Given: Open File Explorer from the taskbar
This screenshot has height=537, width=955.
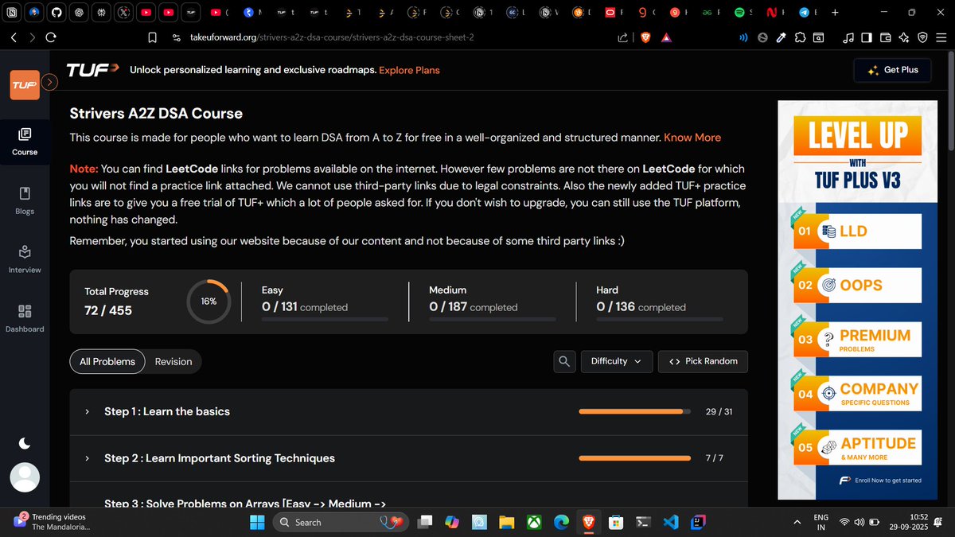Looking at the screenshot, I should pyautogui.click(x=506, y=522).
